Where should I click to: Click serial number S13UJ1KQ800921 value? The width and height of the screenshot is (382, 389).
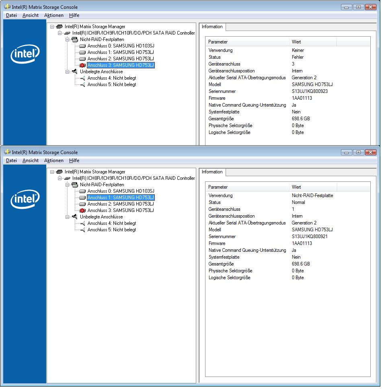pyautogui.click(x=310, y=237)
